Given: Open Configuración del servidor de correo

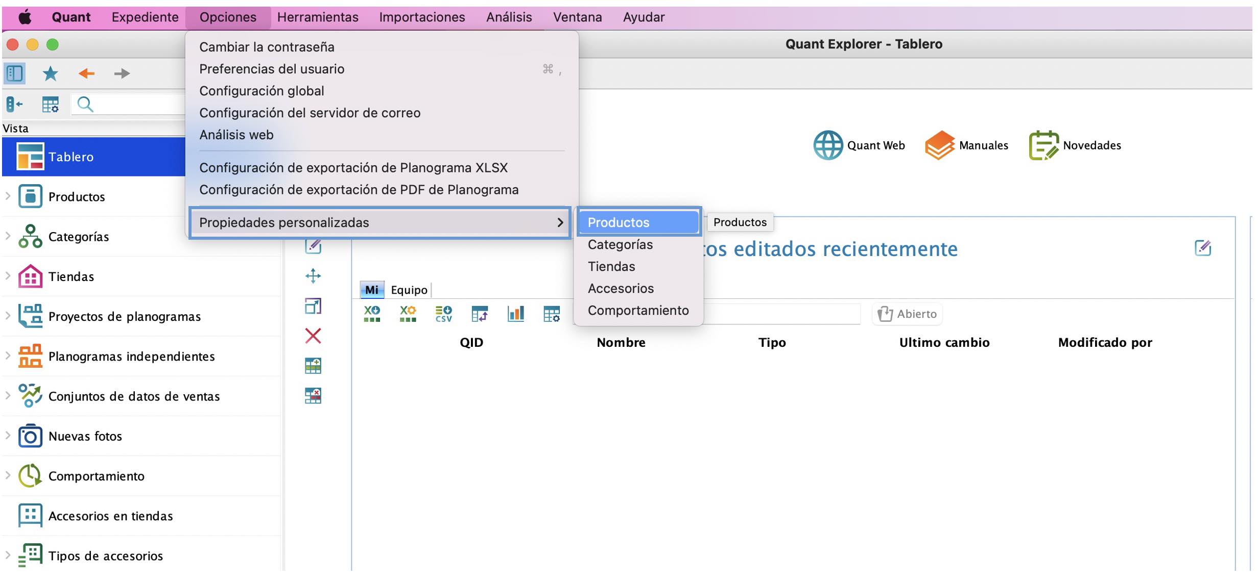Looking at the screenshot, I should point(382,113).
